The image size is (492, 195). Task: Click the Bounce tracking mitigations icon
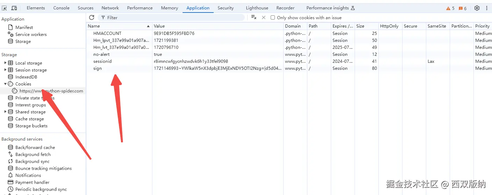click(x=10, y=168)
